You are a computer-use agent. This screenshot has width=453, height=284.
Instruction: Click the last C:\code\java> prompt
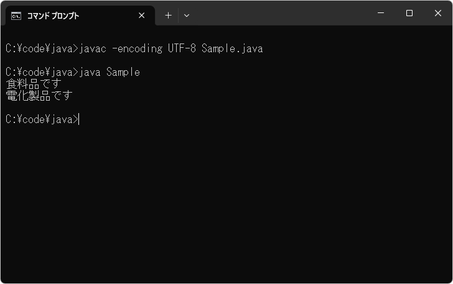pyautogui.click(x=41, y=119)
